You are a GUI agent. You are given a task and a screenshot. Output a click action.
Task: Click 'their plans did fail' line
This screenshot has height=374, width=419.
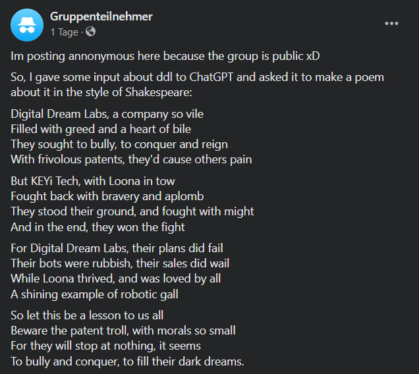pyautogui.click(x=117, y=248)
